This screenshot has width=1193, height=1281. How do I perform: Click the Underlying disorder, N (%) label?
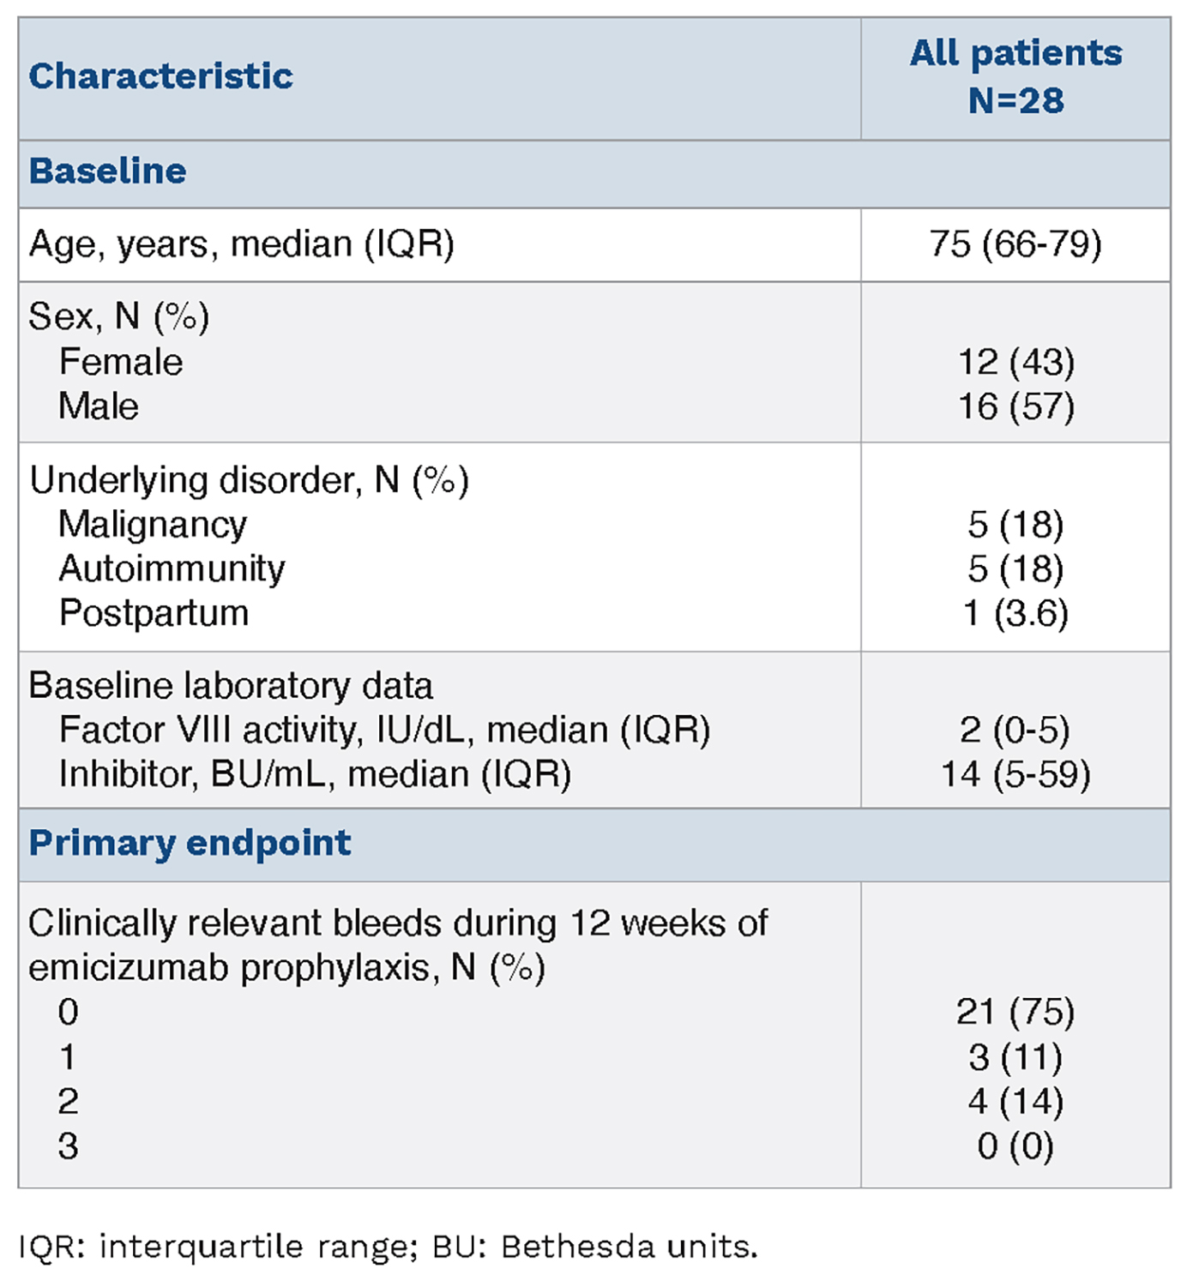(249, 480)
